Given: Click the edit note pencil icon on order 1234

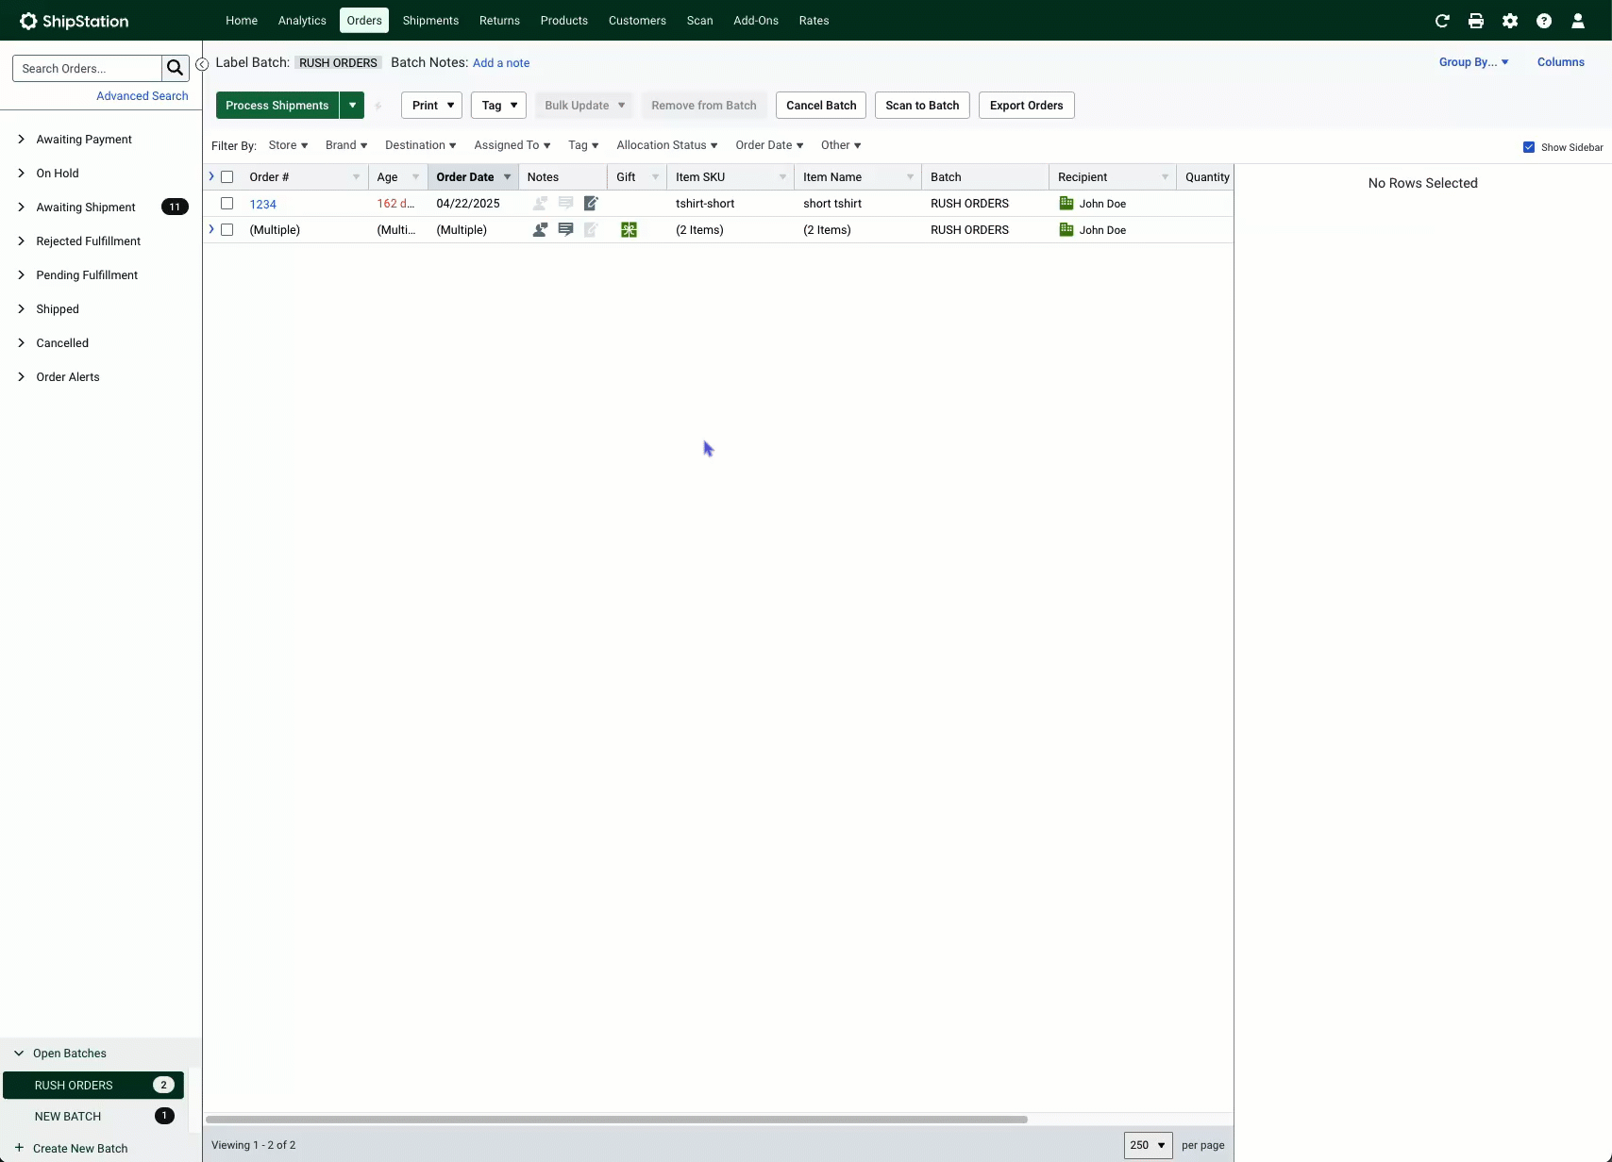Looking at the screenshot, I should point(592,203).
